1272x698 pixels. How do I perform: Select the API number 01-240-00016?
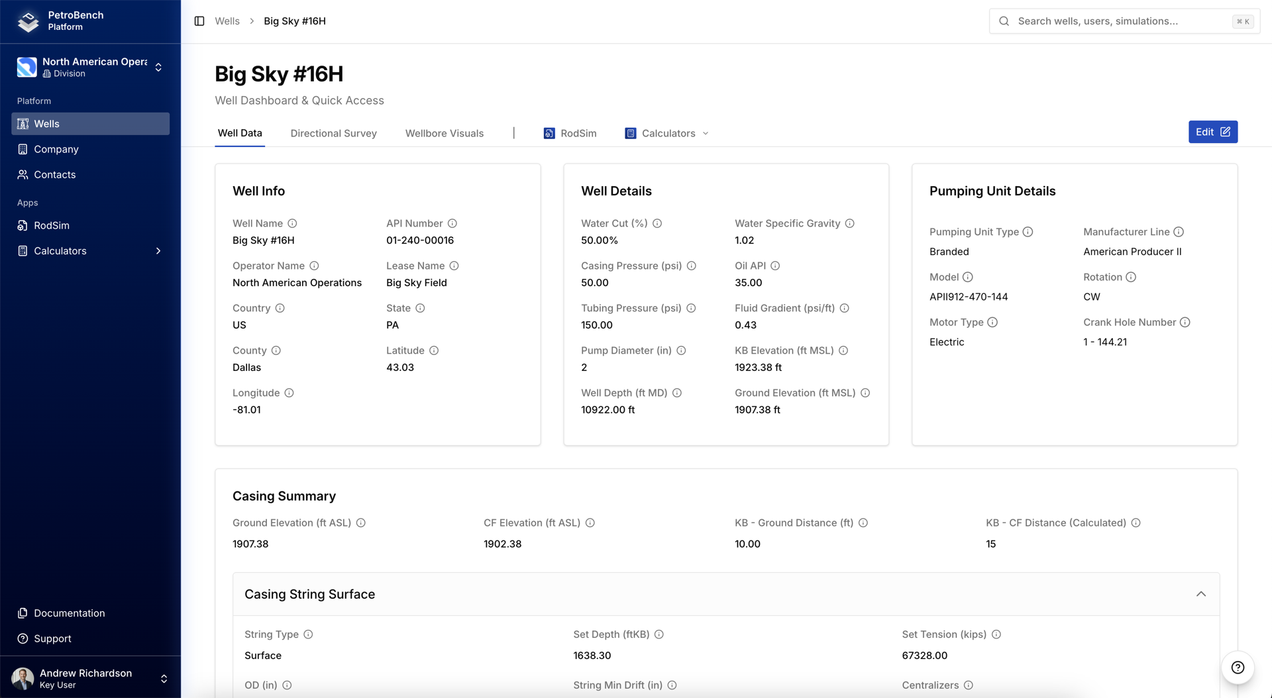pos(420,240)
